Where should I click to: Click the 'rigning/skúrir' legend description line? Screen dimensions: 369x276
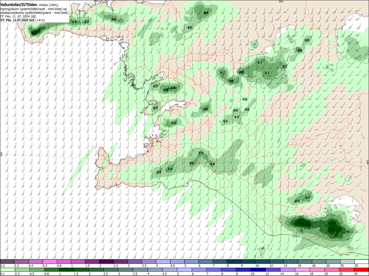[x=33, y=9]
